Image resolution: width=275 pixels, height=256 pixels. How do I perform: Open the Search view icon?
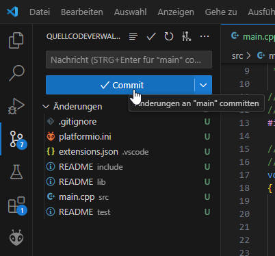(16, 73)
